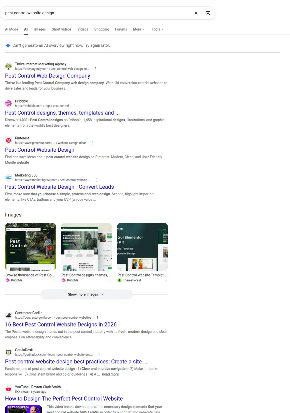Select the All results tab
This screenshot has width=290, height=413.
(x=26, y=29)
